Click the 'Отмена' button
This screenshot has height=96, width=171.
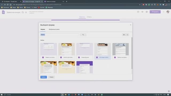[x=52, y=77]
